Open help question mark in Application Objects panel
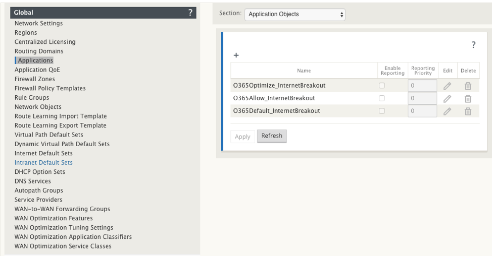This screenshot has height=256, width=492. click(473, 45)
